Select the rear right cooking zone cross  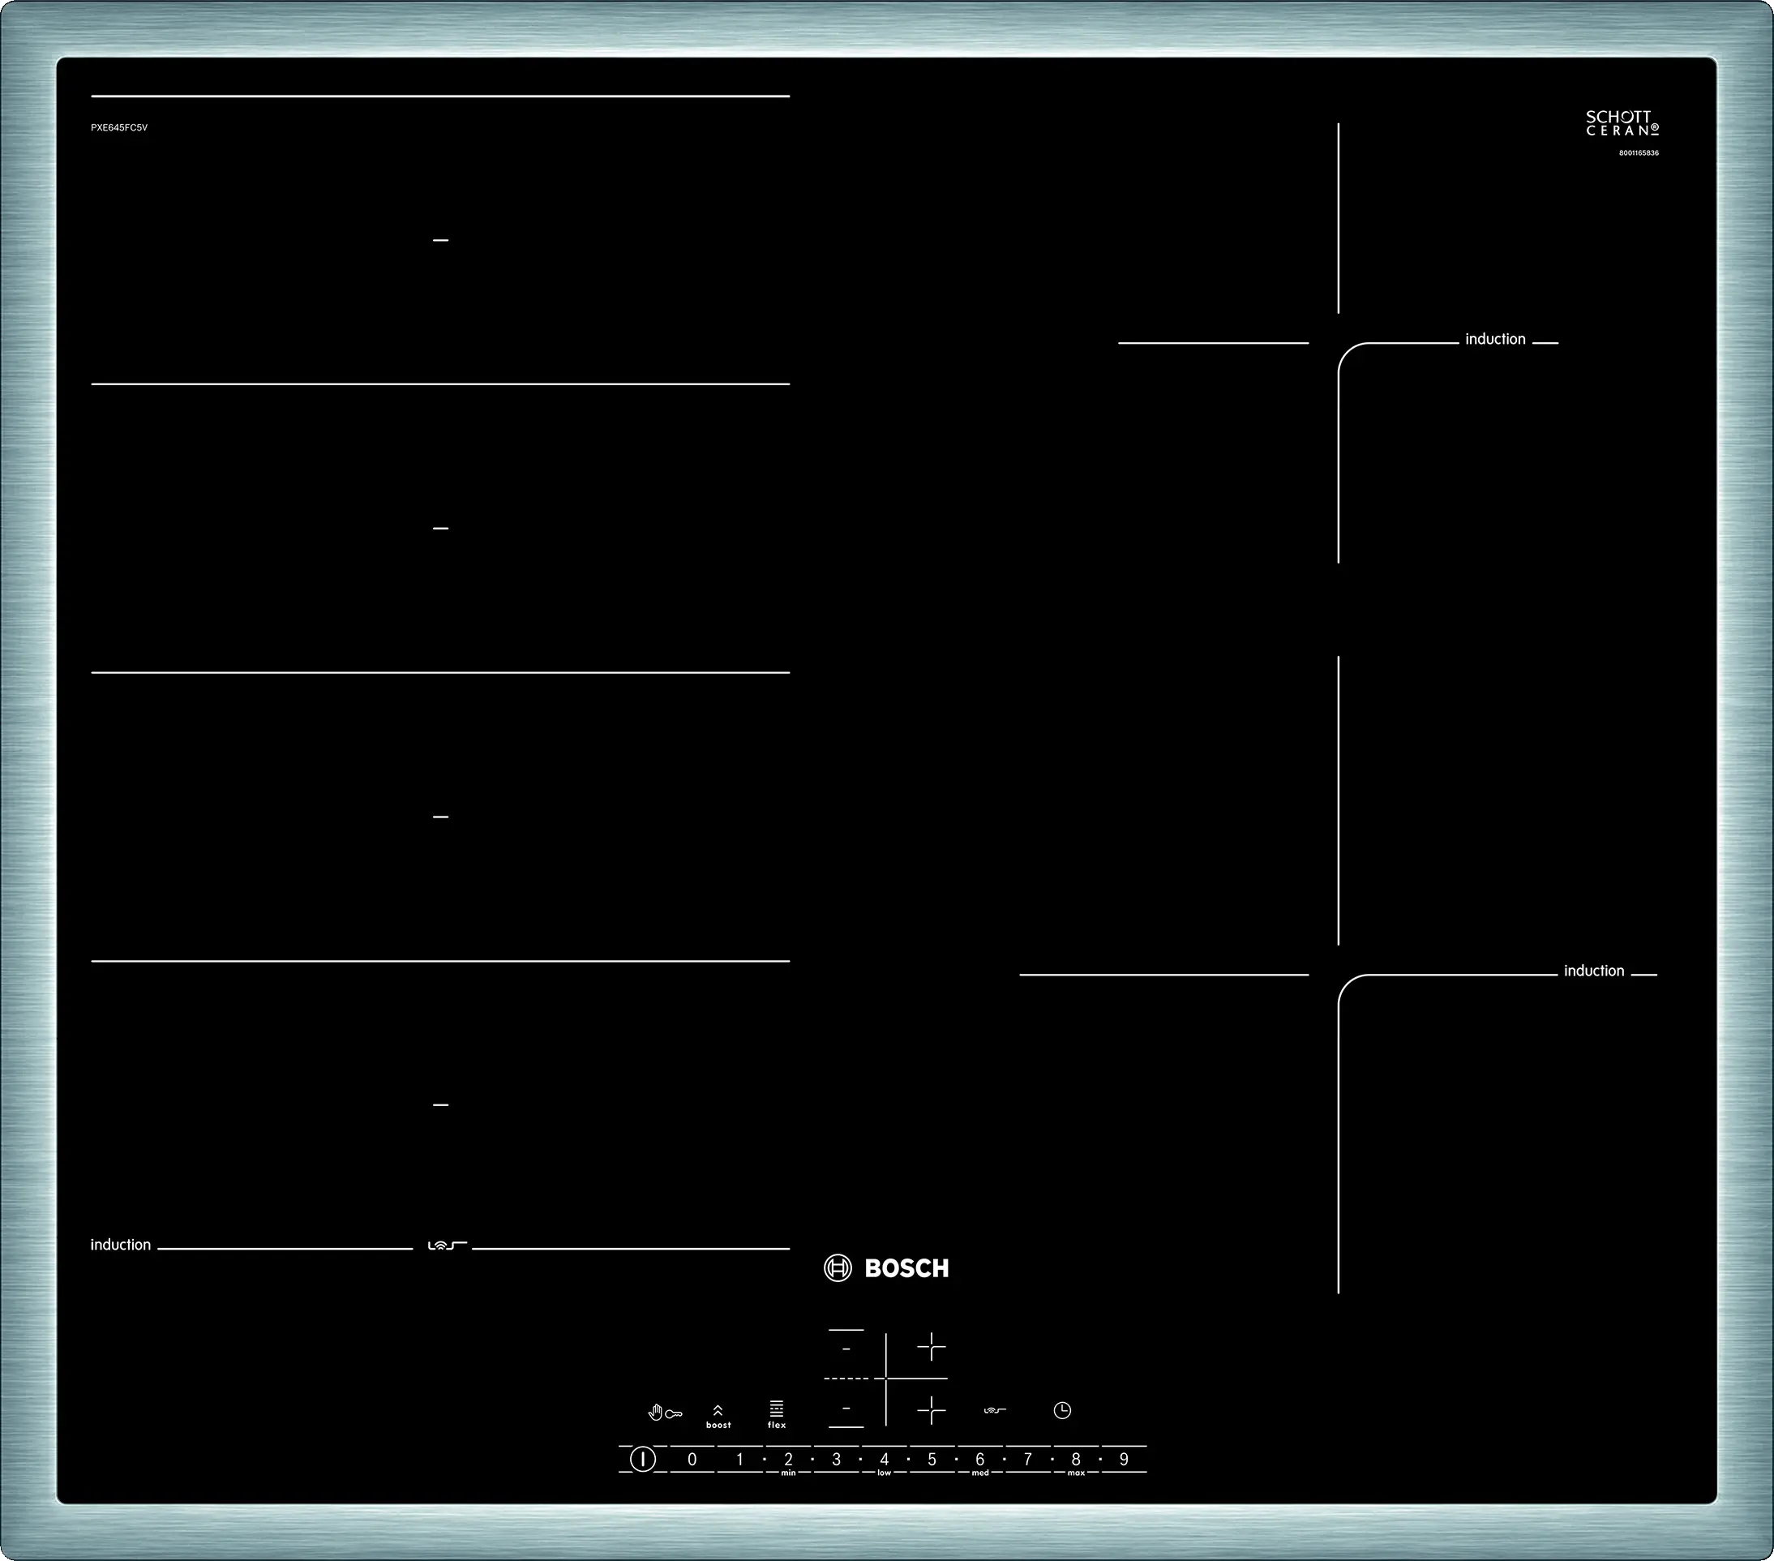click(x=932, y=1348)
